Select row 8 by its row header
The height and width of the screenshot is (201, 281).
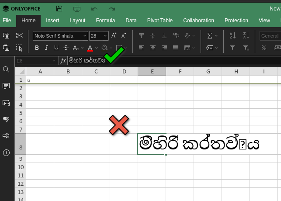[21, 144]
